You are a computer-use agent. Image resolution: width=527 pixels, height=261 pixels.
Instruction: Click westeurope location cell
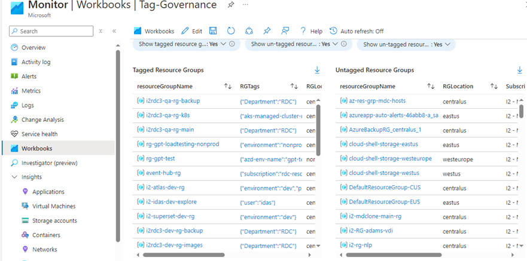[458, 159]
